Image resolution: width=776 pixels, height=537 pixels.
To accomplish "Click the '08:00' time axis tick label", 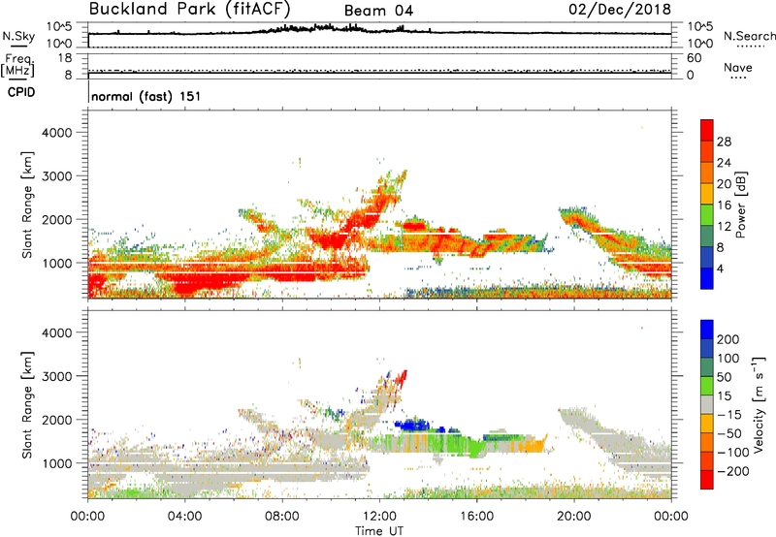I will (282, 517).
